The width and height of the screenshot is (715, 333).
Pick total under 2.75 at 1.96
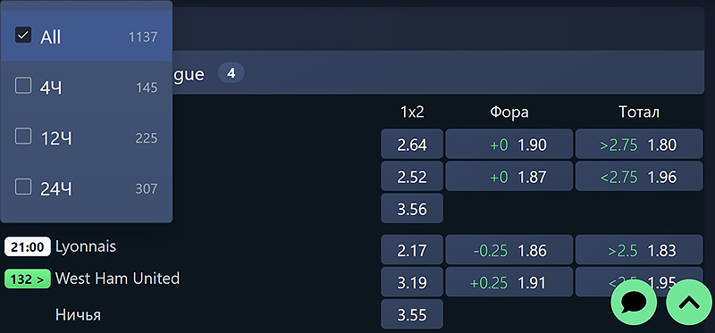639,176
